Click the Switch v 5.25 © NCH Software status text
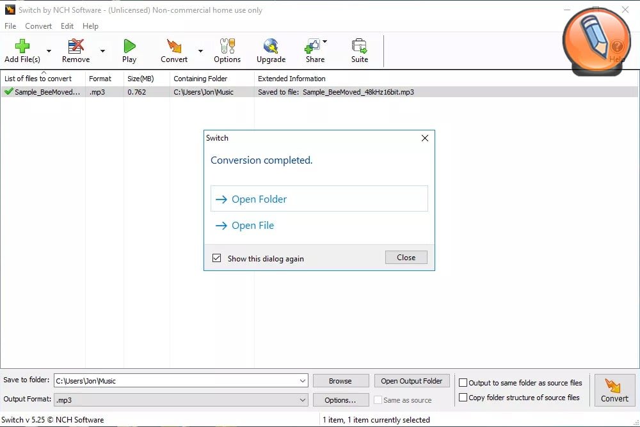640x427 pixels. pos(52,420)
